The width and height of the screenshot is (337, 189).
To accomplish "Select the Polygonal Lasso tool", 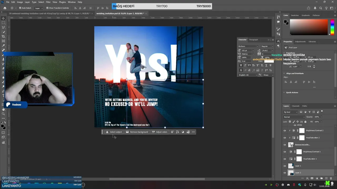I will coord(3,27).
